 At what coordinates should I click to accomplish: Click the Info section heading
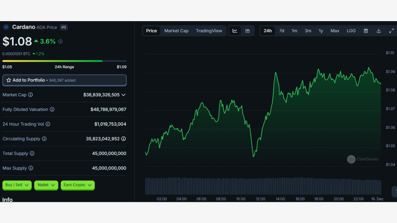(x=7, y=200)
